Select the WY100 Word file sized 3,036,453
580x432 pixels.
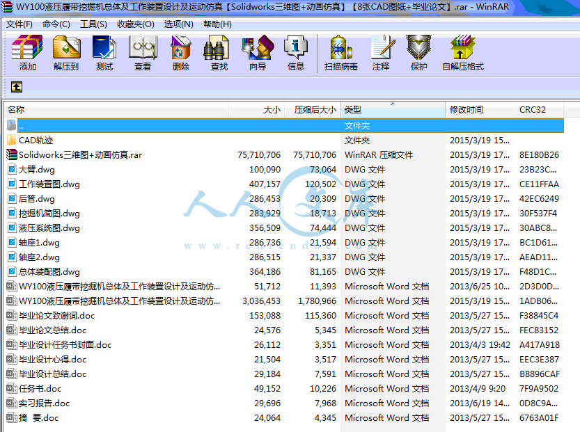pyautogui.click(x=120, y=301)
